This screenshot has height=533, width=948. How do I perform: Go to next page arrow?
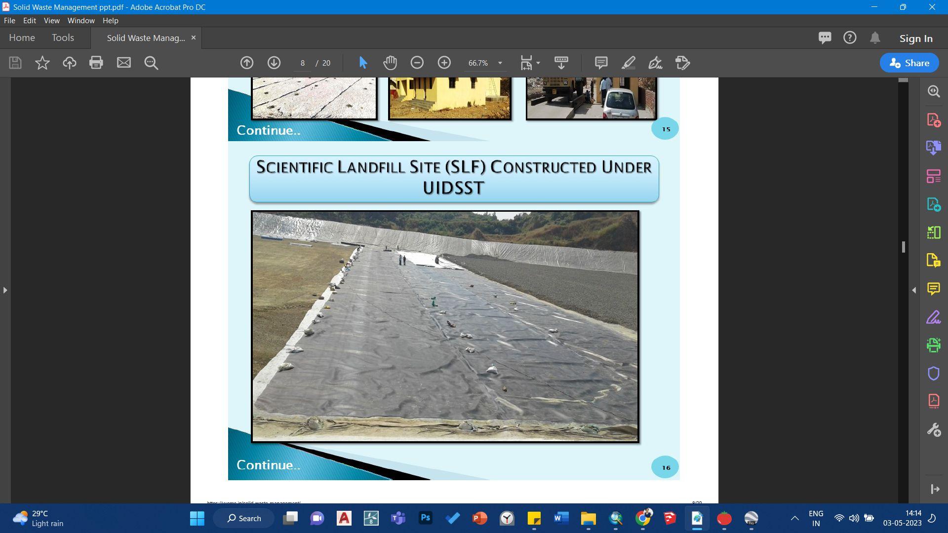[x=274, y=63]
